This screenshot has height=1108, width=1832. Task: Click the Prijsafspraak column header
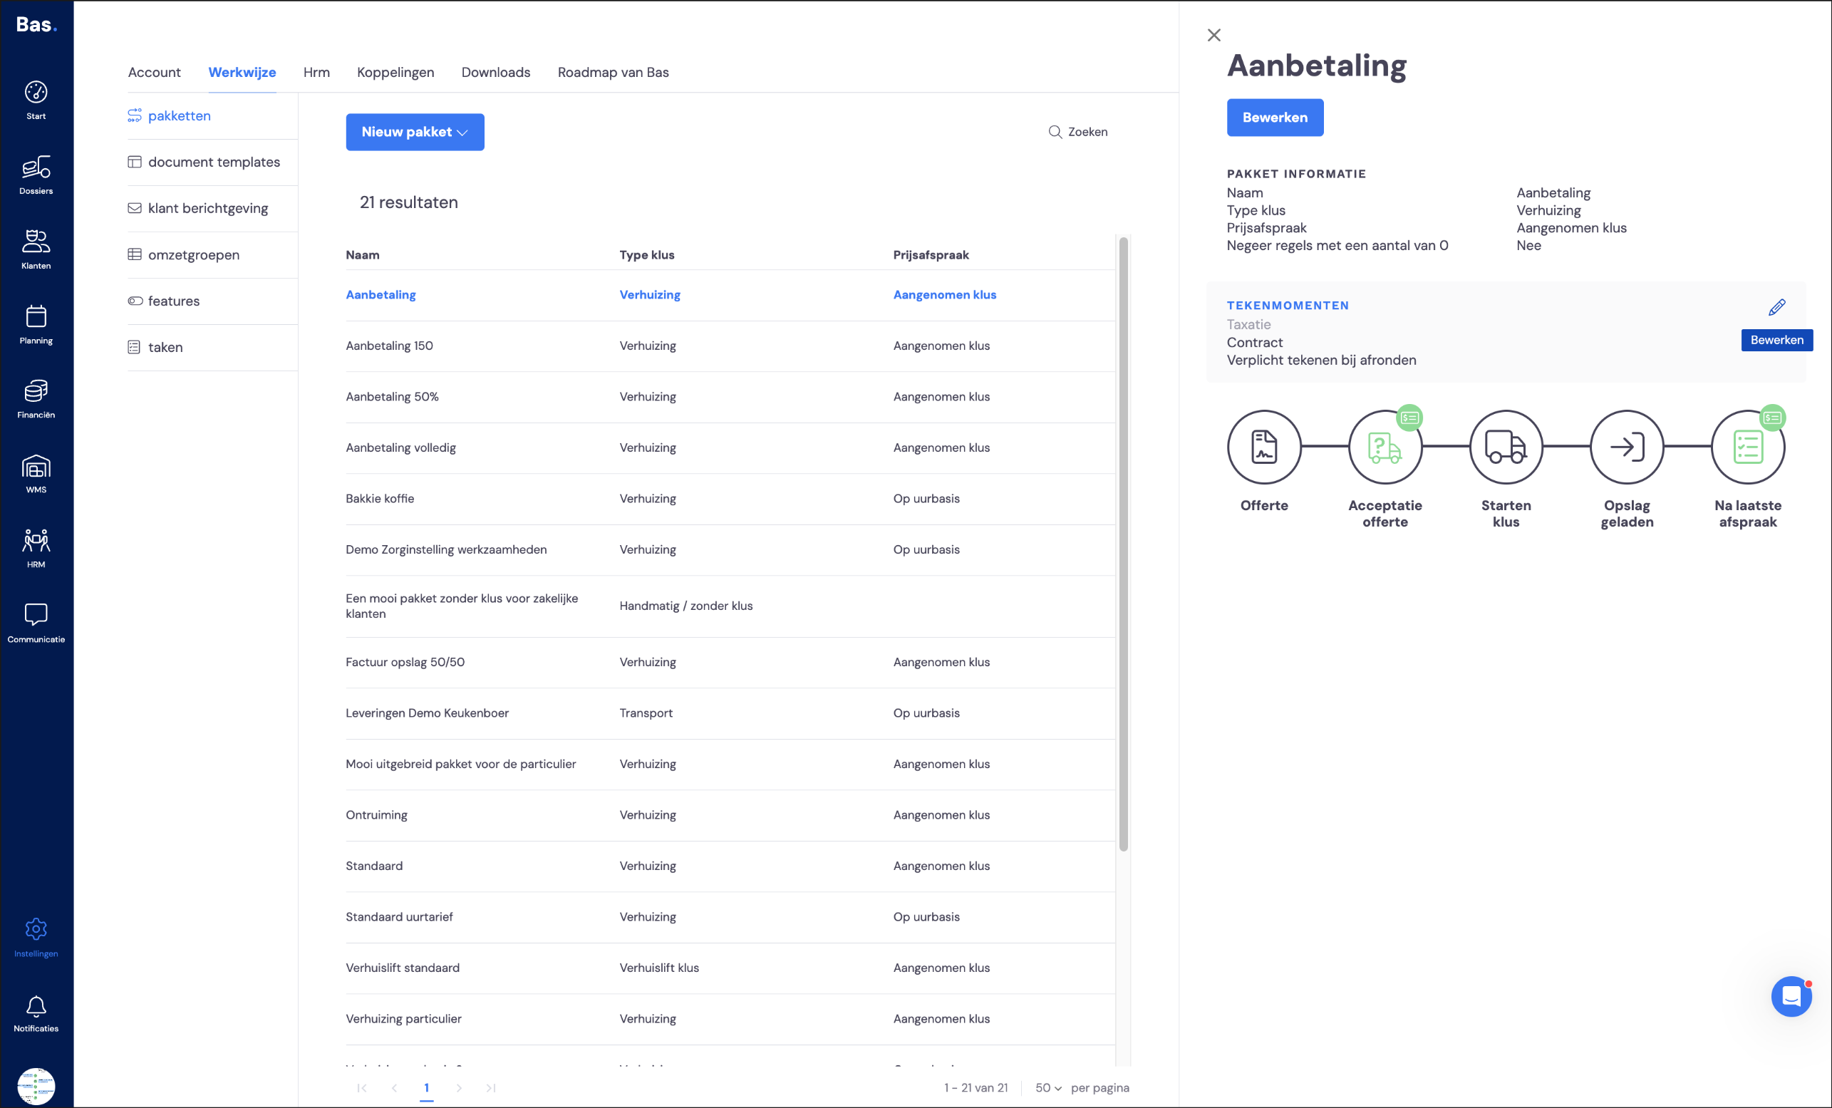coord(931,255)
